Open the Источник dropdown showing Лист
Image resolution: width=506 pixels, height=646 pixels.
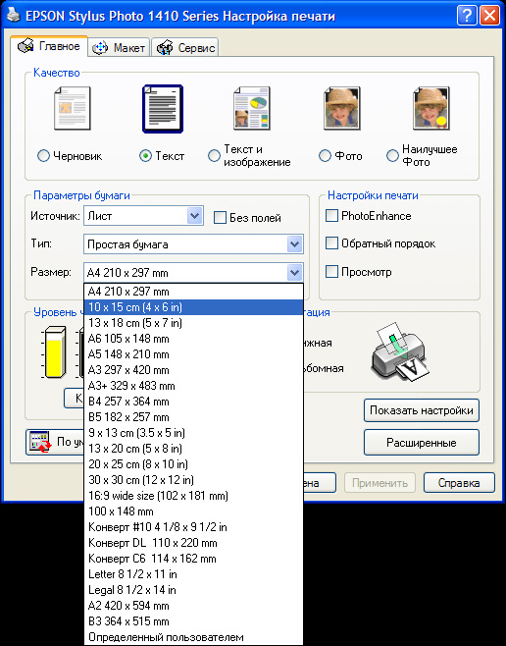(143, 216)
